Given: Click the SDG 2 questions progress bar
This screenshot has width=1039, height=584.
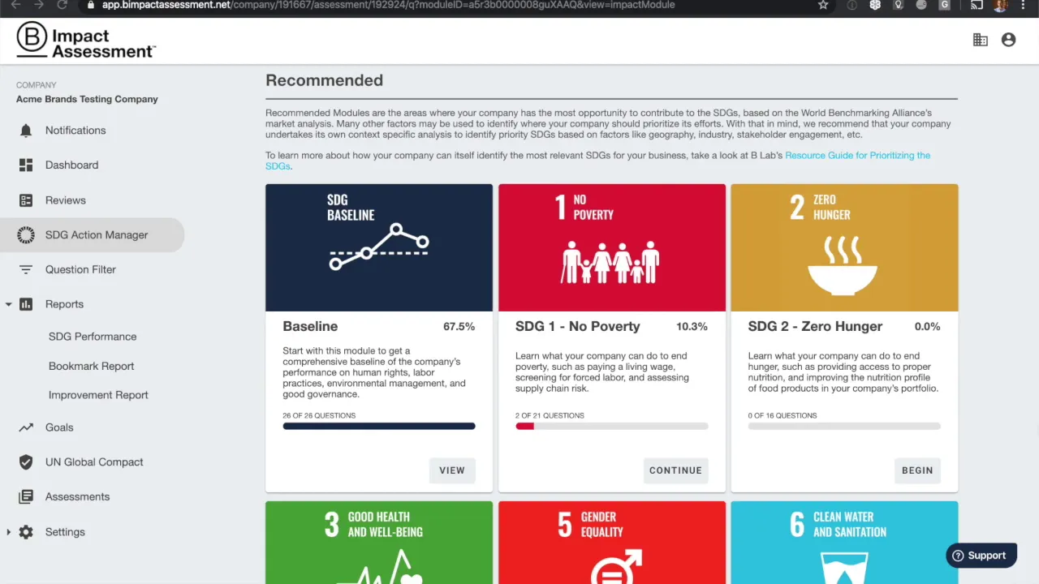Looking at the screenshot, I should click(844, 426).
